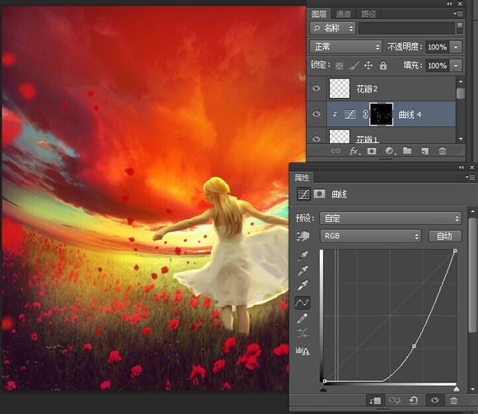Add a layer style via fx icon

click(x=354, y=151)
